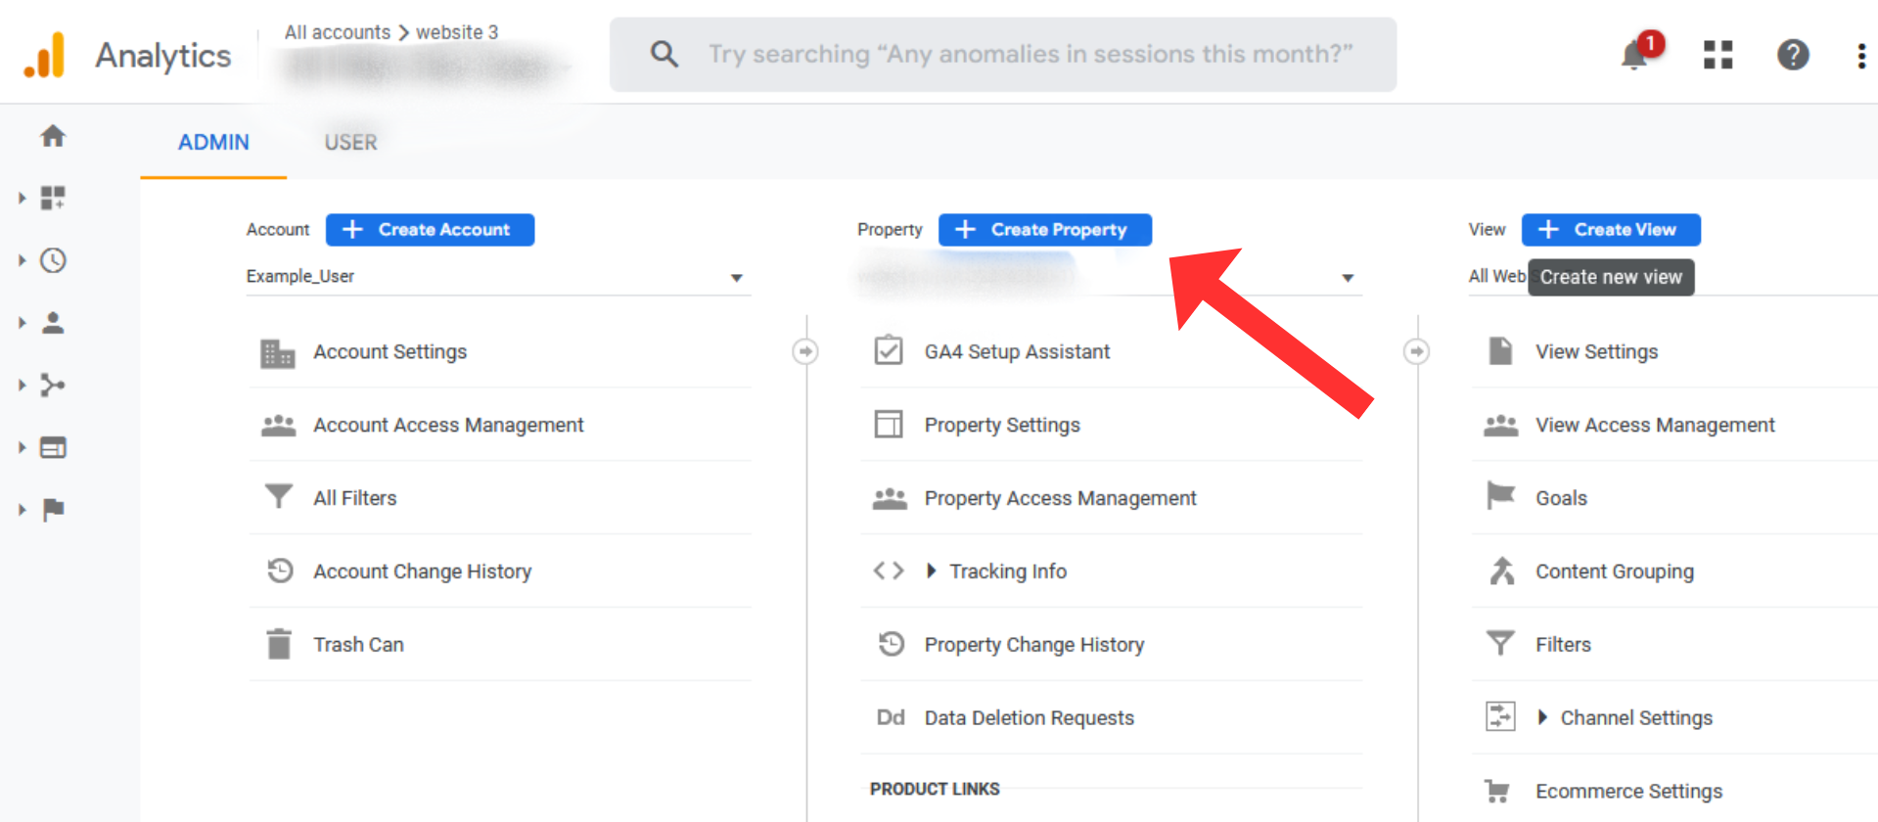Open the three-dot more options menu
Screen dimensions: 1878x822
1860,56
